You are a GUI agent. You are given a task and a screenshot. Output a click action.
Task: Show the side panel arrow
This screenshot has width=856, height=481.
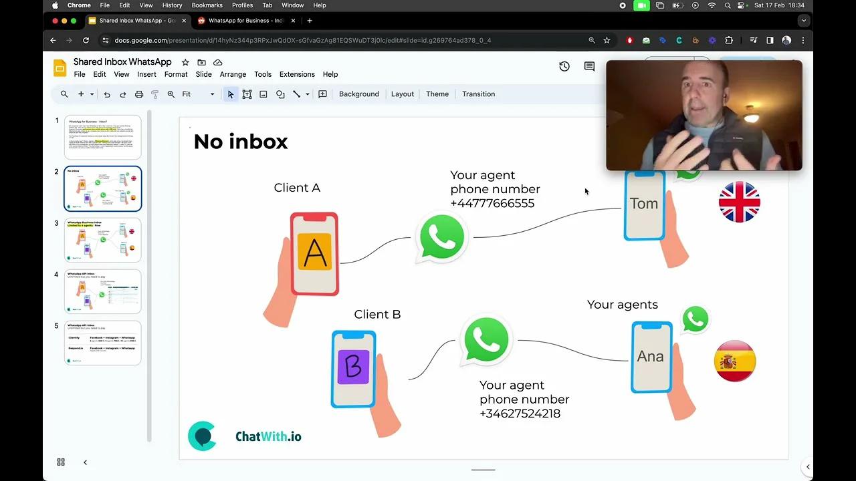click(808, 467)
